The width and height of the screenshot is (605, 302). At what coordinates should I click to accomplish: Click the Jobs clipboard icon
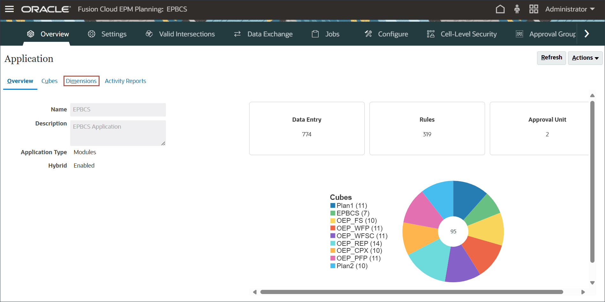tap(315, 34)
